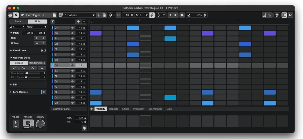Click the lane filter funnel icon
The image size is (303, 139).
click(x=52, y=22)
